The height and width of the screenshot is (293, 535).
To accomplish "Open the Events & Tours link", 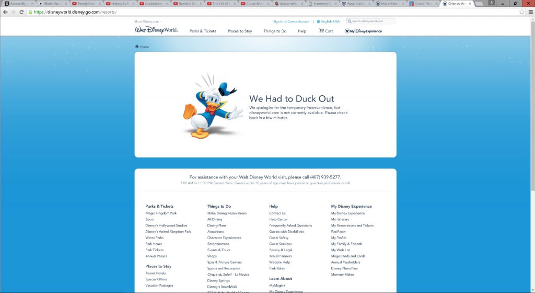I will [219, 250].
